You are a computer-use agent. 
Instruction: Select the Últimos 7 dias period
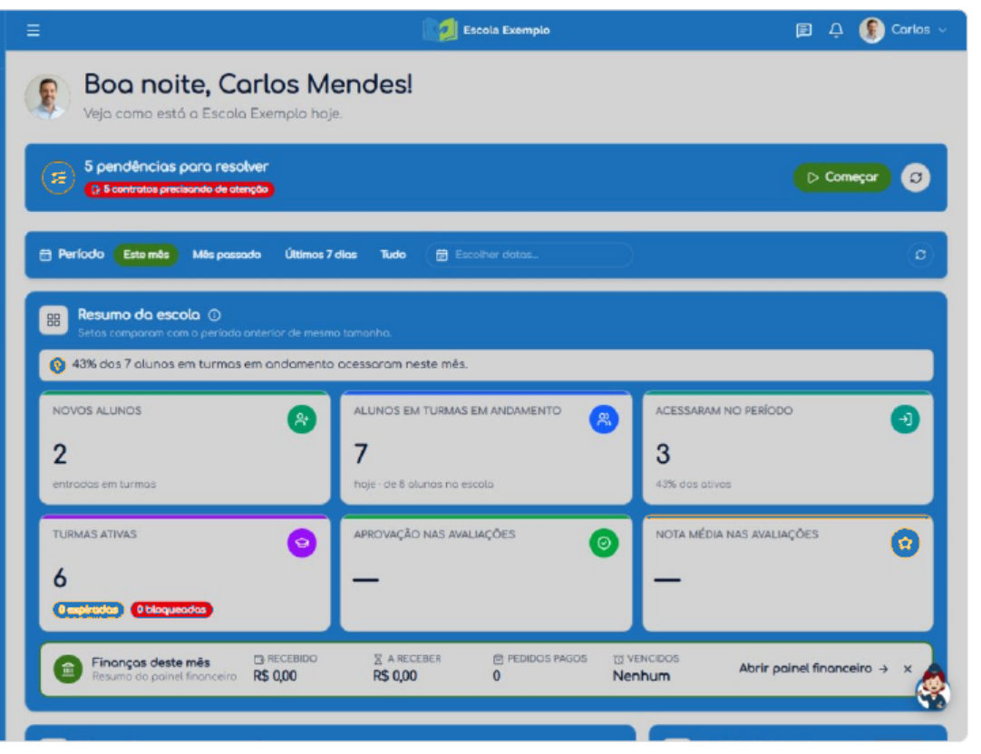(321, 255)
